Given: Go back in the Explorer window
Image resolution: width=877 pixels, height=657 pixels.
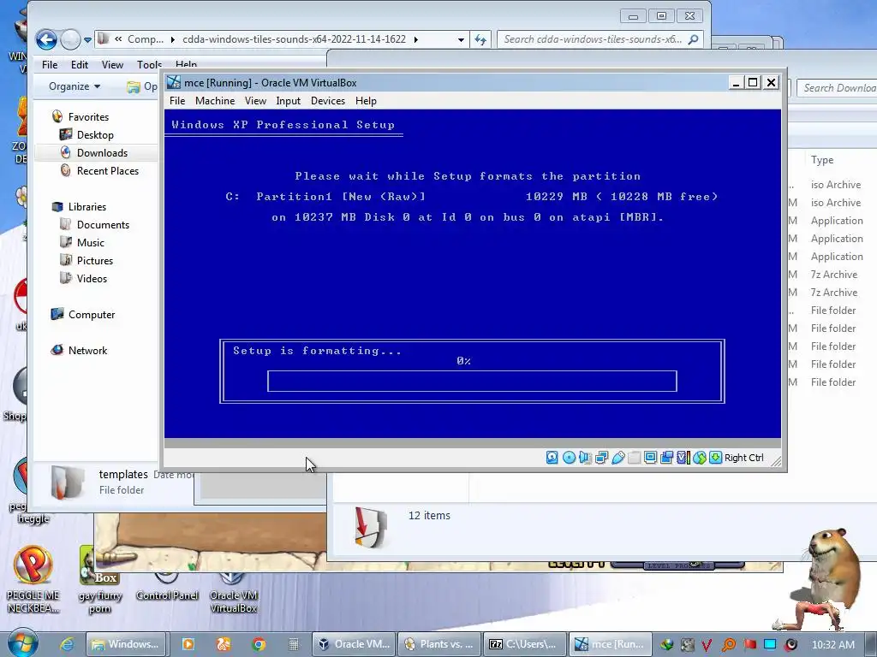Looking at the screenshot, I should coord(46,39).
